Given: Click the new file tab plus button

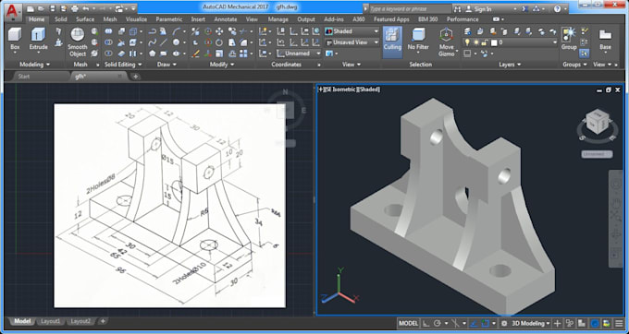Looking at the screenshot, I should click(136, 77).
